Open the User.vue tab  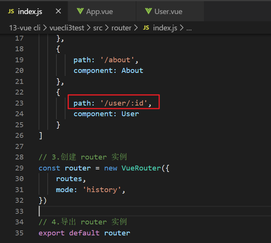pyautogui.click(x=167, y=11)
